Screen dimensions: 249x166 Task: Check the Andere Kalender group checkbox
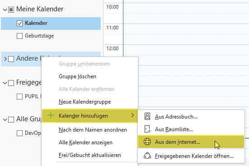(11, 59)
